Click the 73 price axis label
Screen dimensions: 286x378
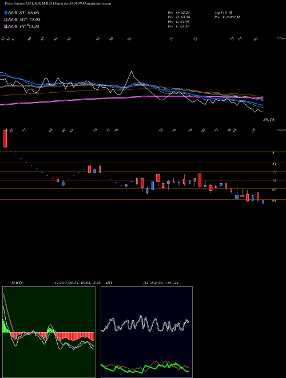274,181
